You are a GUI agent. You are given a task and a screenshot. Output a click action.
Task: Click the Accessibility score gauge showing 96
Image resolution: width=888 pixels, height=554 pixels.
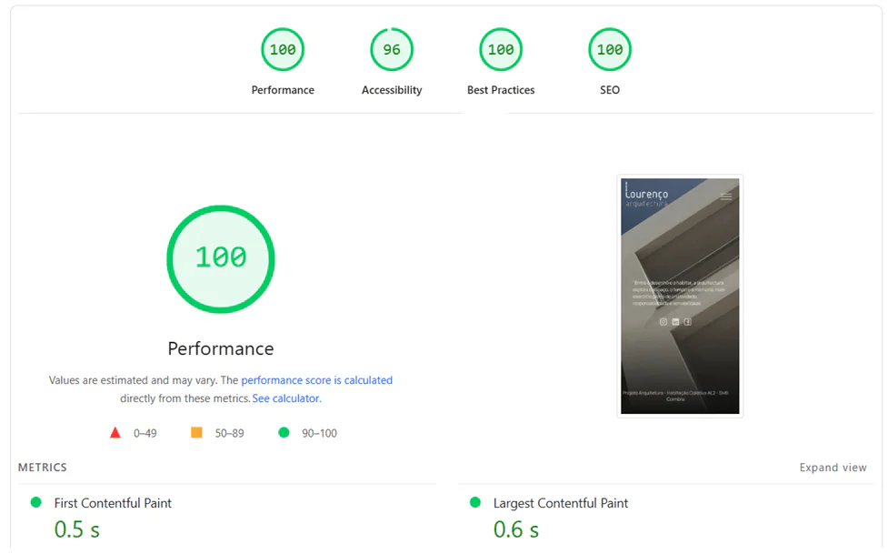(392, 49)
